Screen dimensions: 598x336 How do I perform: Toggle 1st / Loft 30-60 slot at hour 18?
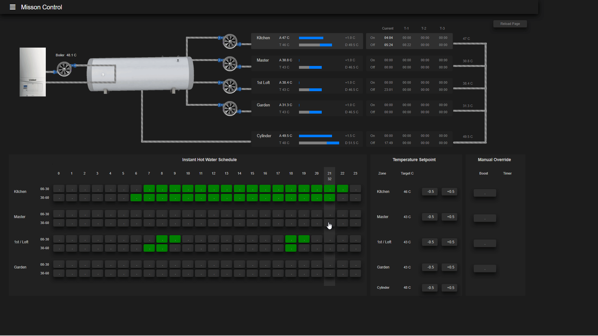(291, 248)
